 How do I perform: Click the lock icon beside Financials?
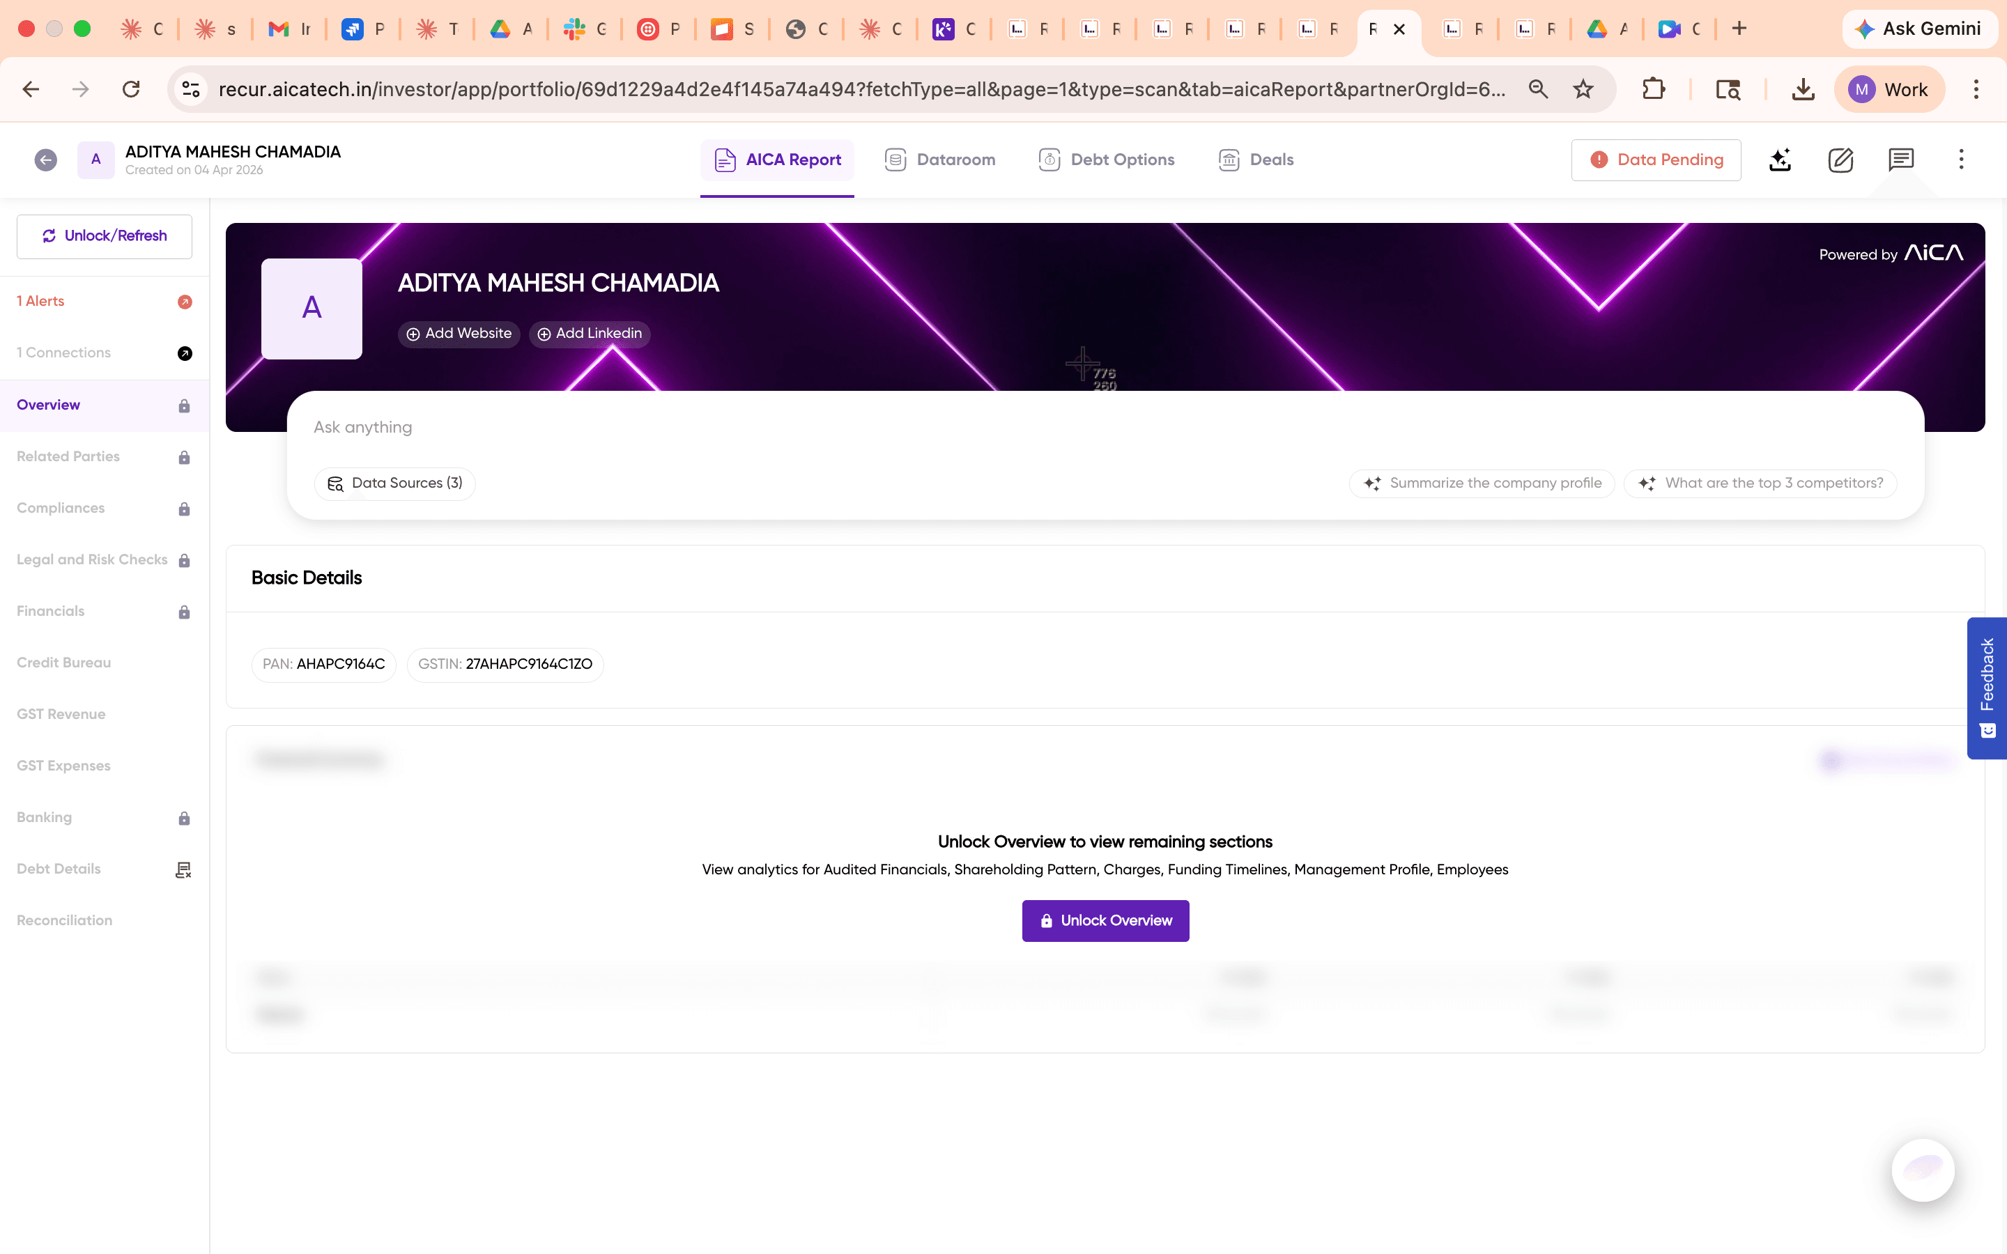184,612
